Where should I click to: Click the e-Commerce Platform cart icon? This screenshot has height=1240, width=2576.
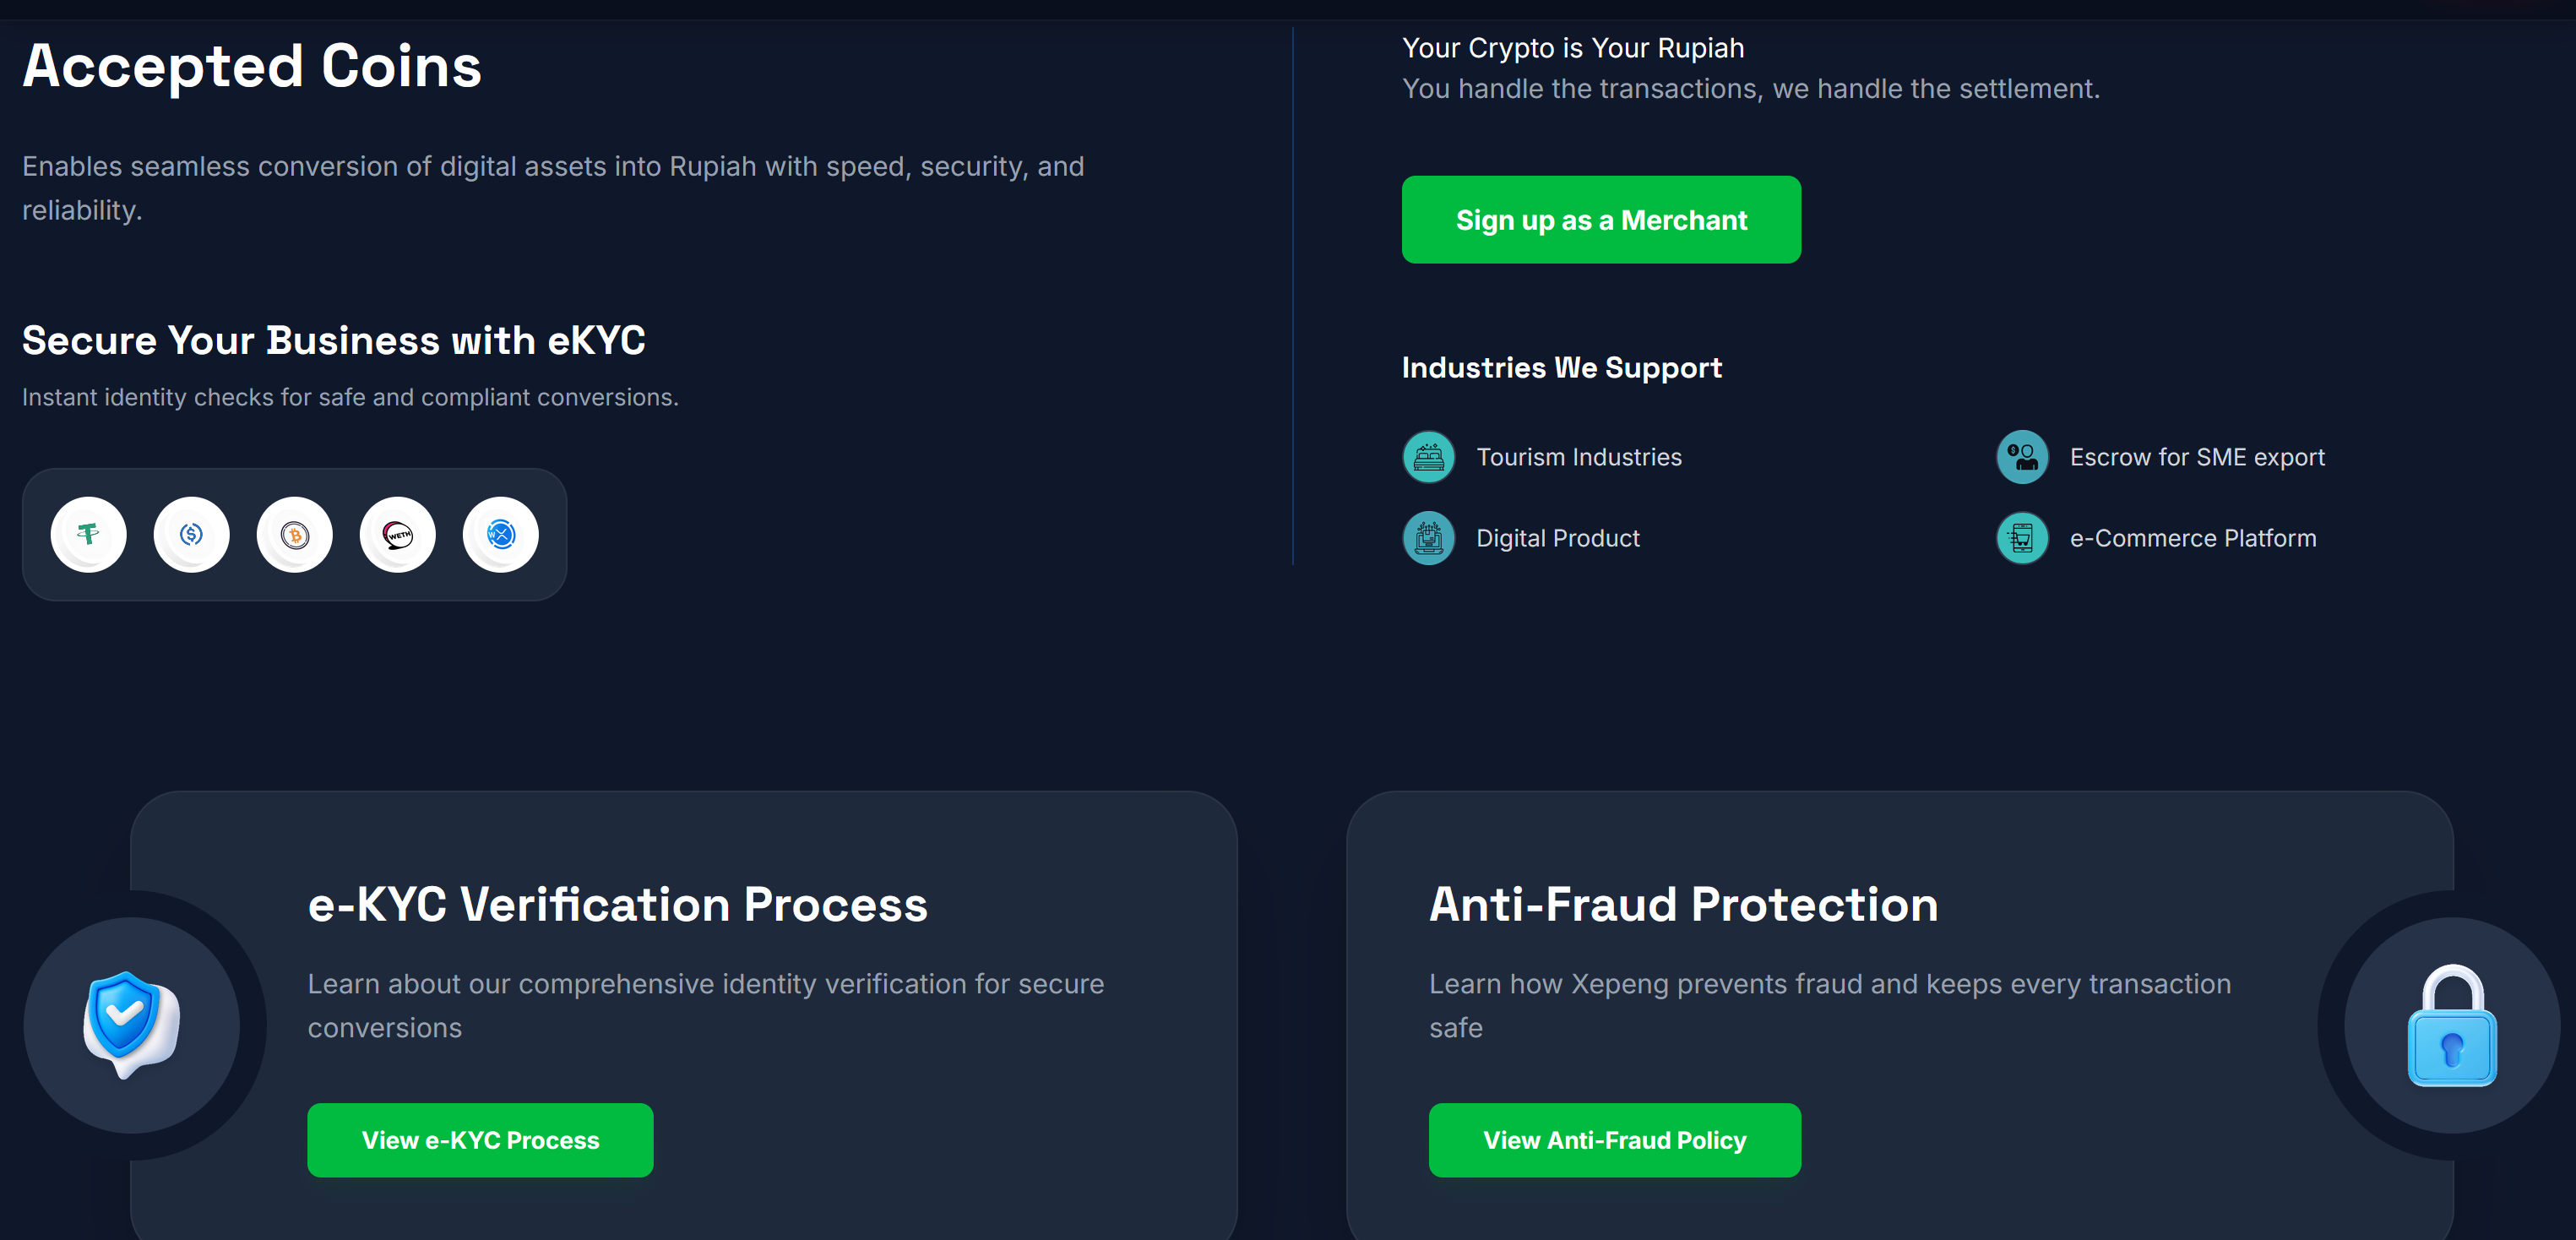(2021, 538)
